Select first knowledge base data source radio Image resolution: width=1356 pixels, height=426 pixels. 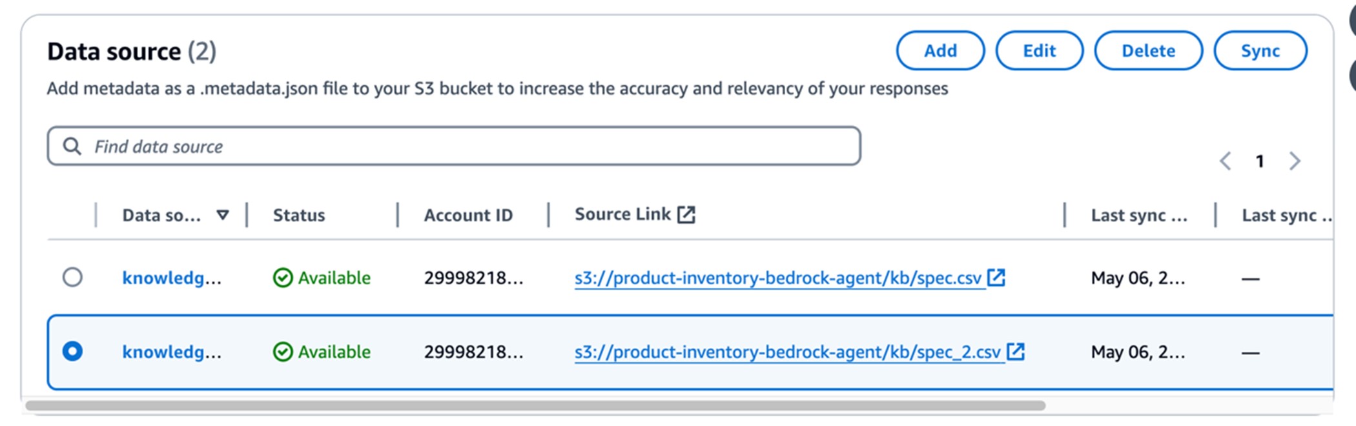pos(72,277)
